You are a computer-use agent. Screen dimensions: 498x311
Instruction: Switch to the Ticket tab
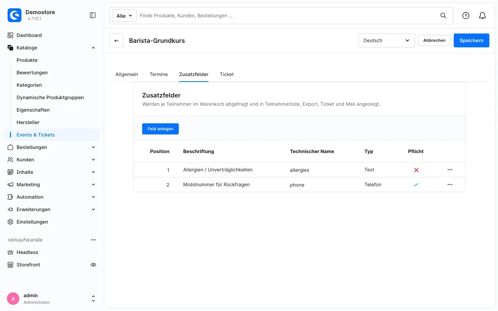[x=227, y=74]
